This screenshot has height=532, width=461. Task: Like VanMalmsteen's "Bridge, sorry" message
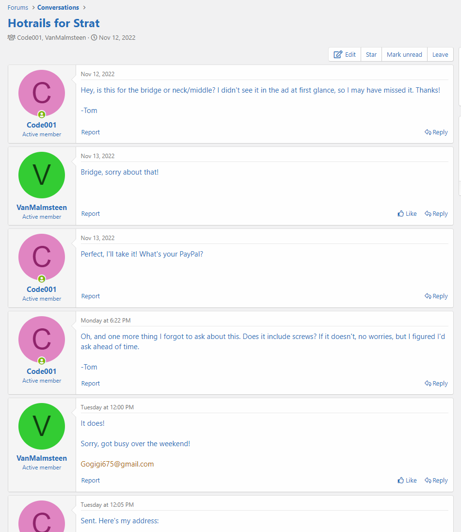click(x=407, y=213)
